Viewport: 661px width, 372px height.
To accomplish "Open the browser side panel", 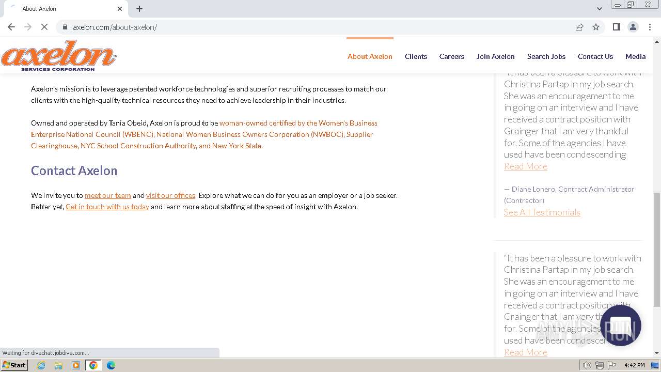I will (x=617, y=27).
